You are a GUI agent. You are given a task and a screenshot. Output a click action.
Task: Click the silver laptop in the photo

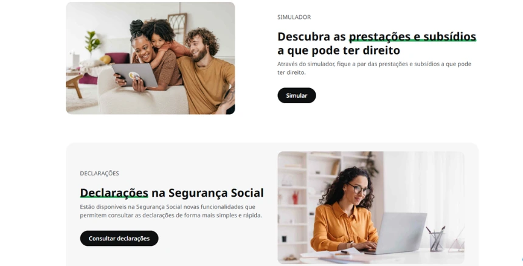[398, 233]
